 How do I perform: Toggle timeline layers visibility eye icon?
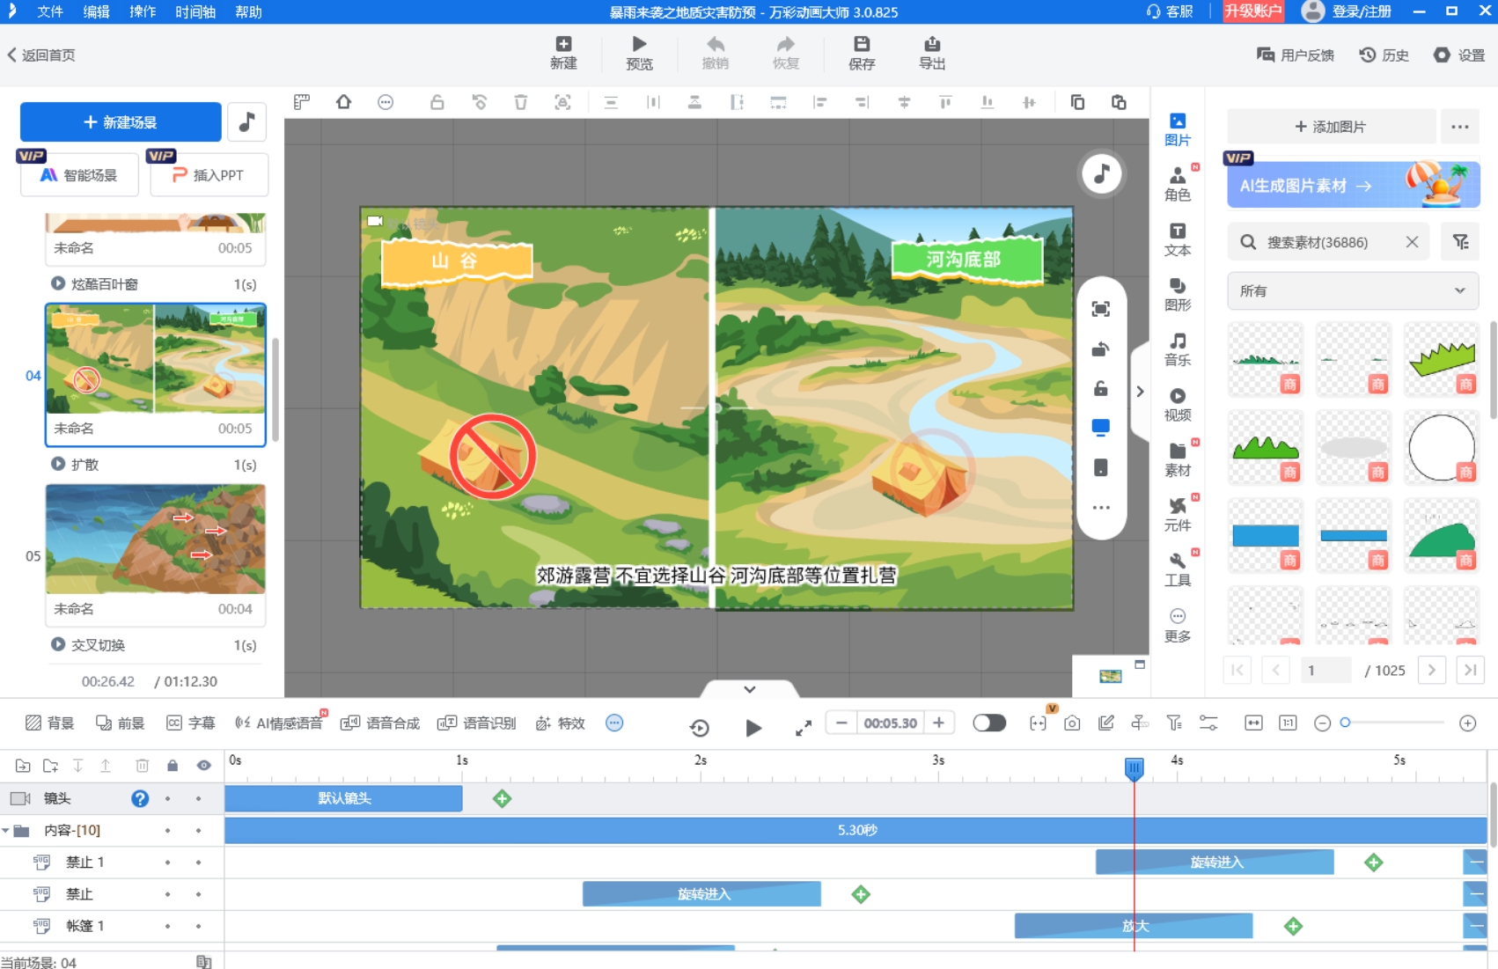[x=204, y=766]
